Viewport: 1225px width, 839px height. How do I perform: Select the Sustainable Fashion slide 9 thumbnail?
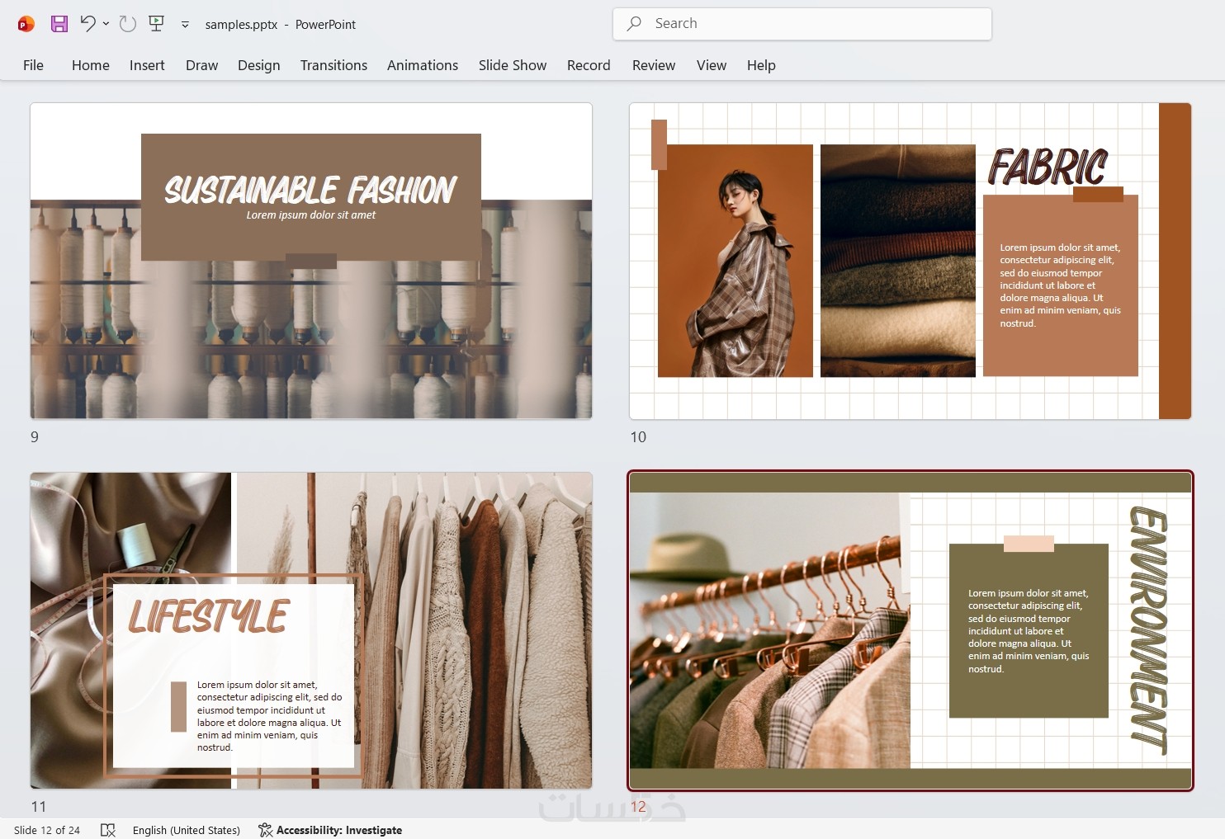pyautogui.click(x=311, y=261)
